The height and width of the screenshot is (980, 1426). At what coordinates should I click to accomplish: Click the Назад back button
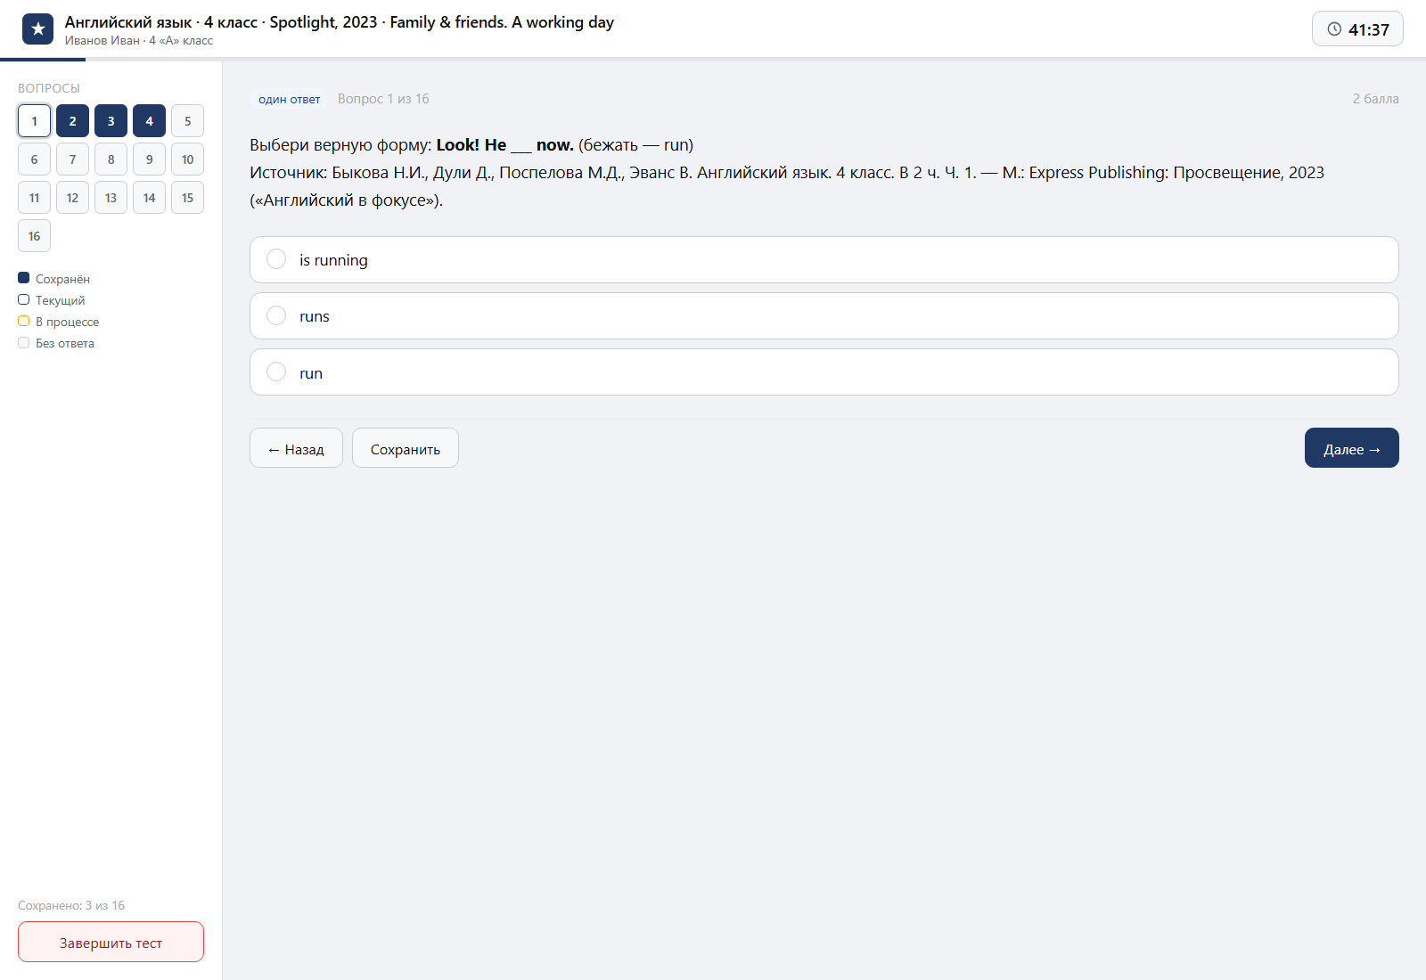pyautogui.click(x=296, y=448)
